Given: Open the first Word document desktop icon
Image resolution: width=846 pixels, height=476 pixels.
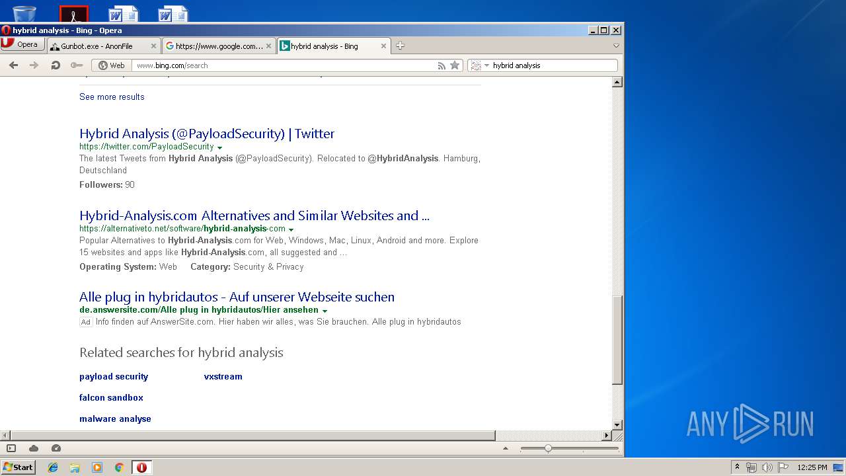Looking at the screenshot, I should pyautogui.click(x=123, y=13).
